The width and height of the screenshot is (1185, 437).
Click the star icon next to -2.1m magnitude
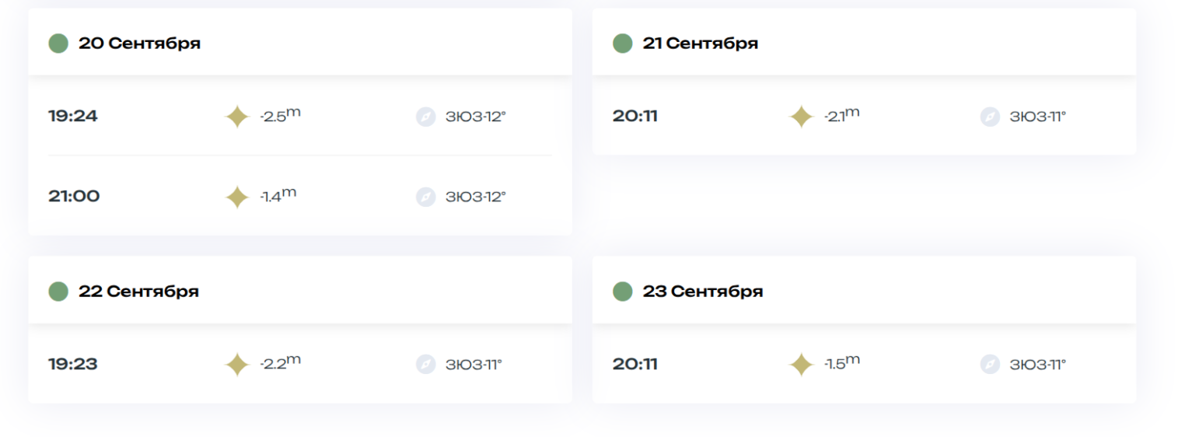tap(801, 117)
